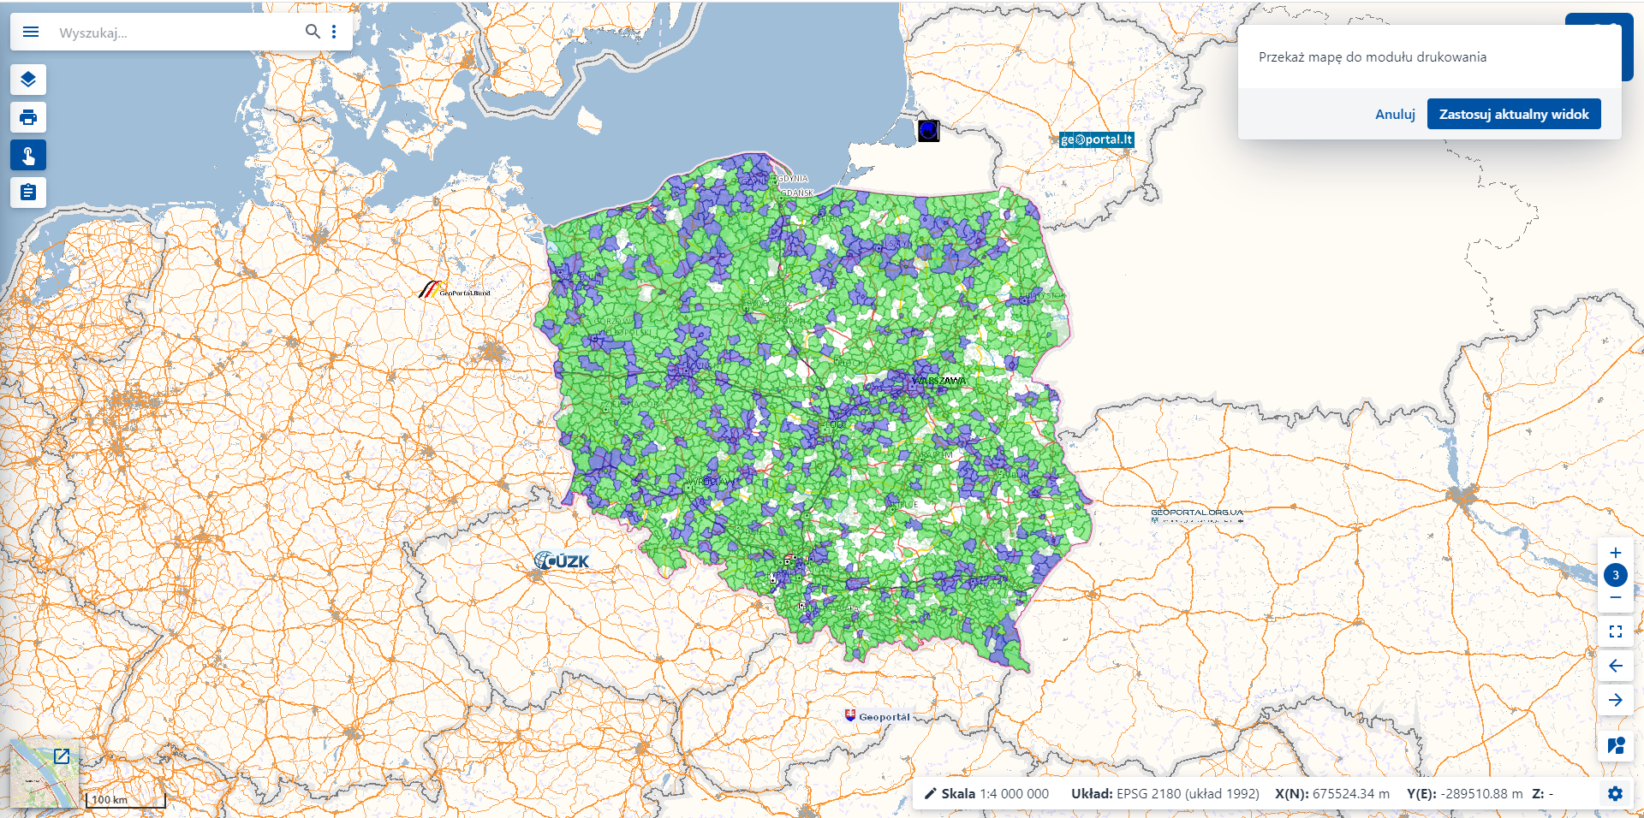Viewport: 1644px width, 818px height.
Task: Open the clipboard tasks panel
Action: (28, 193)
